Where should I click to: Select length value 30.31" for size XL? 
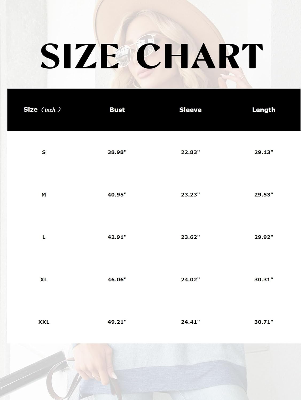pos(264,279)
